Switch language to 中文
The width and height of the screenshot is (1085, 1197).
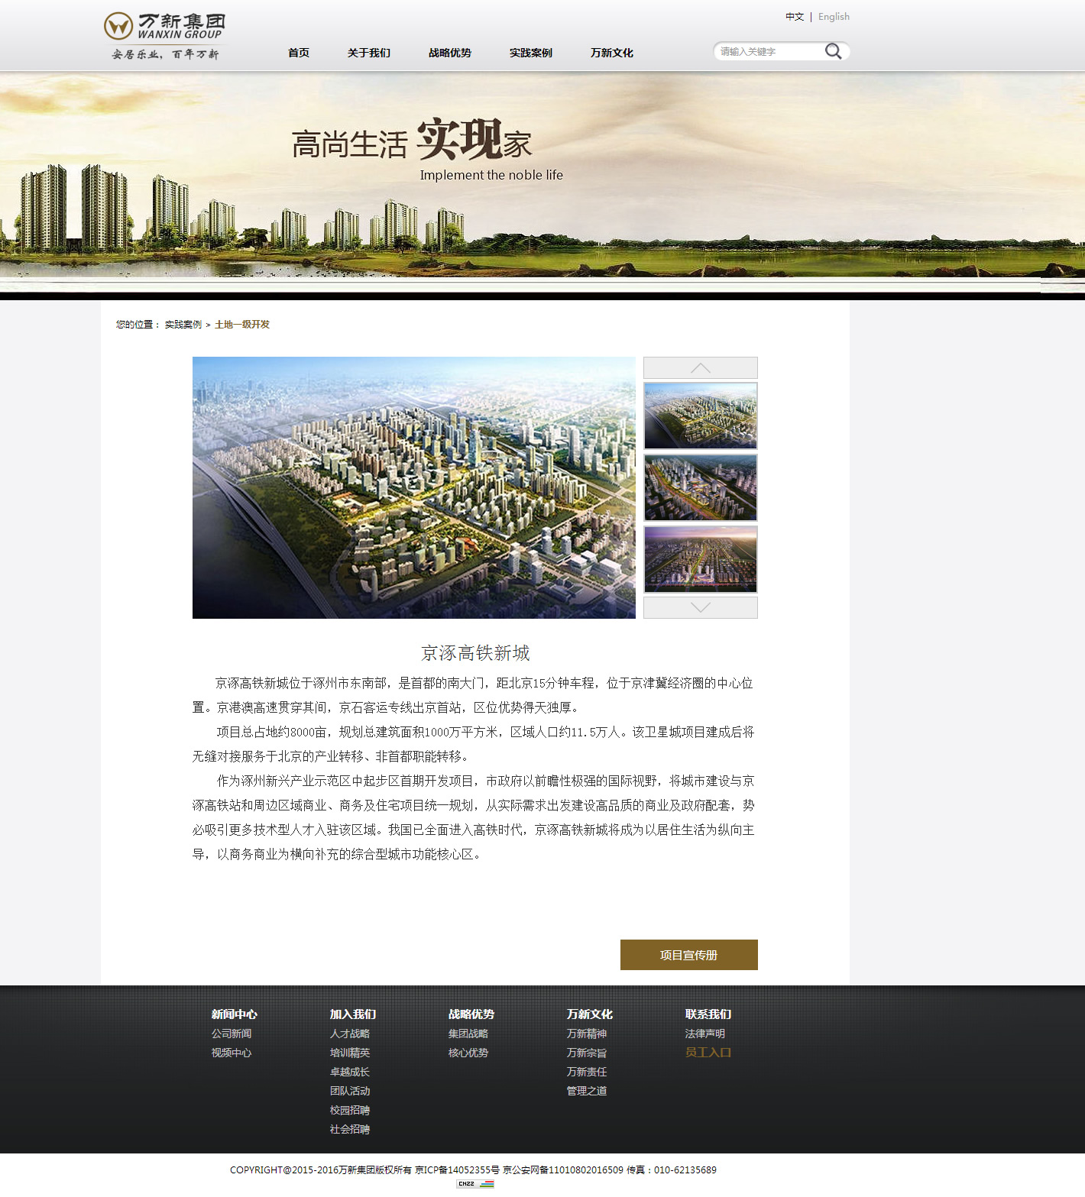click(x=795, y=17)
